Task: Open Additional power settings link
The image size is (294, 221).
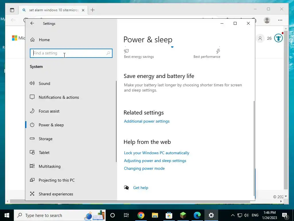Action: pos(147,121)
